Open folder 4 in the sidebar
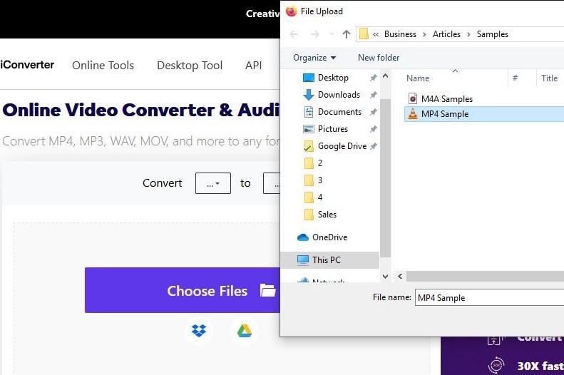This screenshot has width=564, height=375. pos(313,197)
